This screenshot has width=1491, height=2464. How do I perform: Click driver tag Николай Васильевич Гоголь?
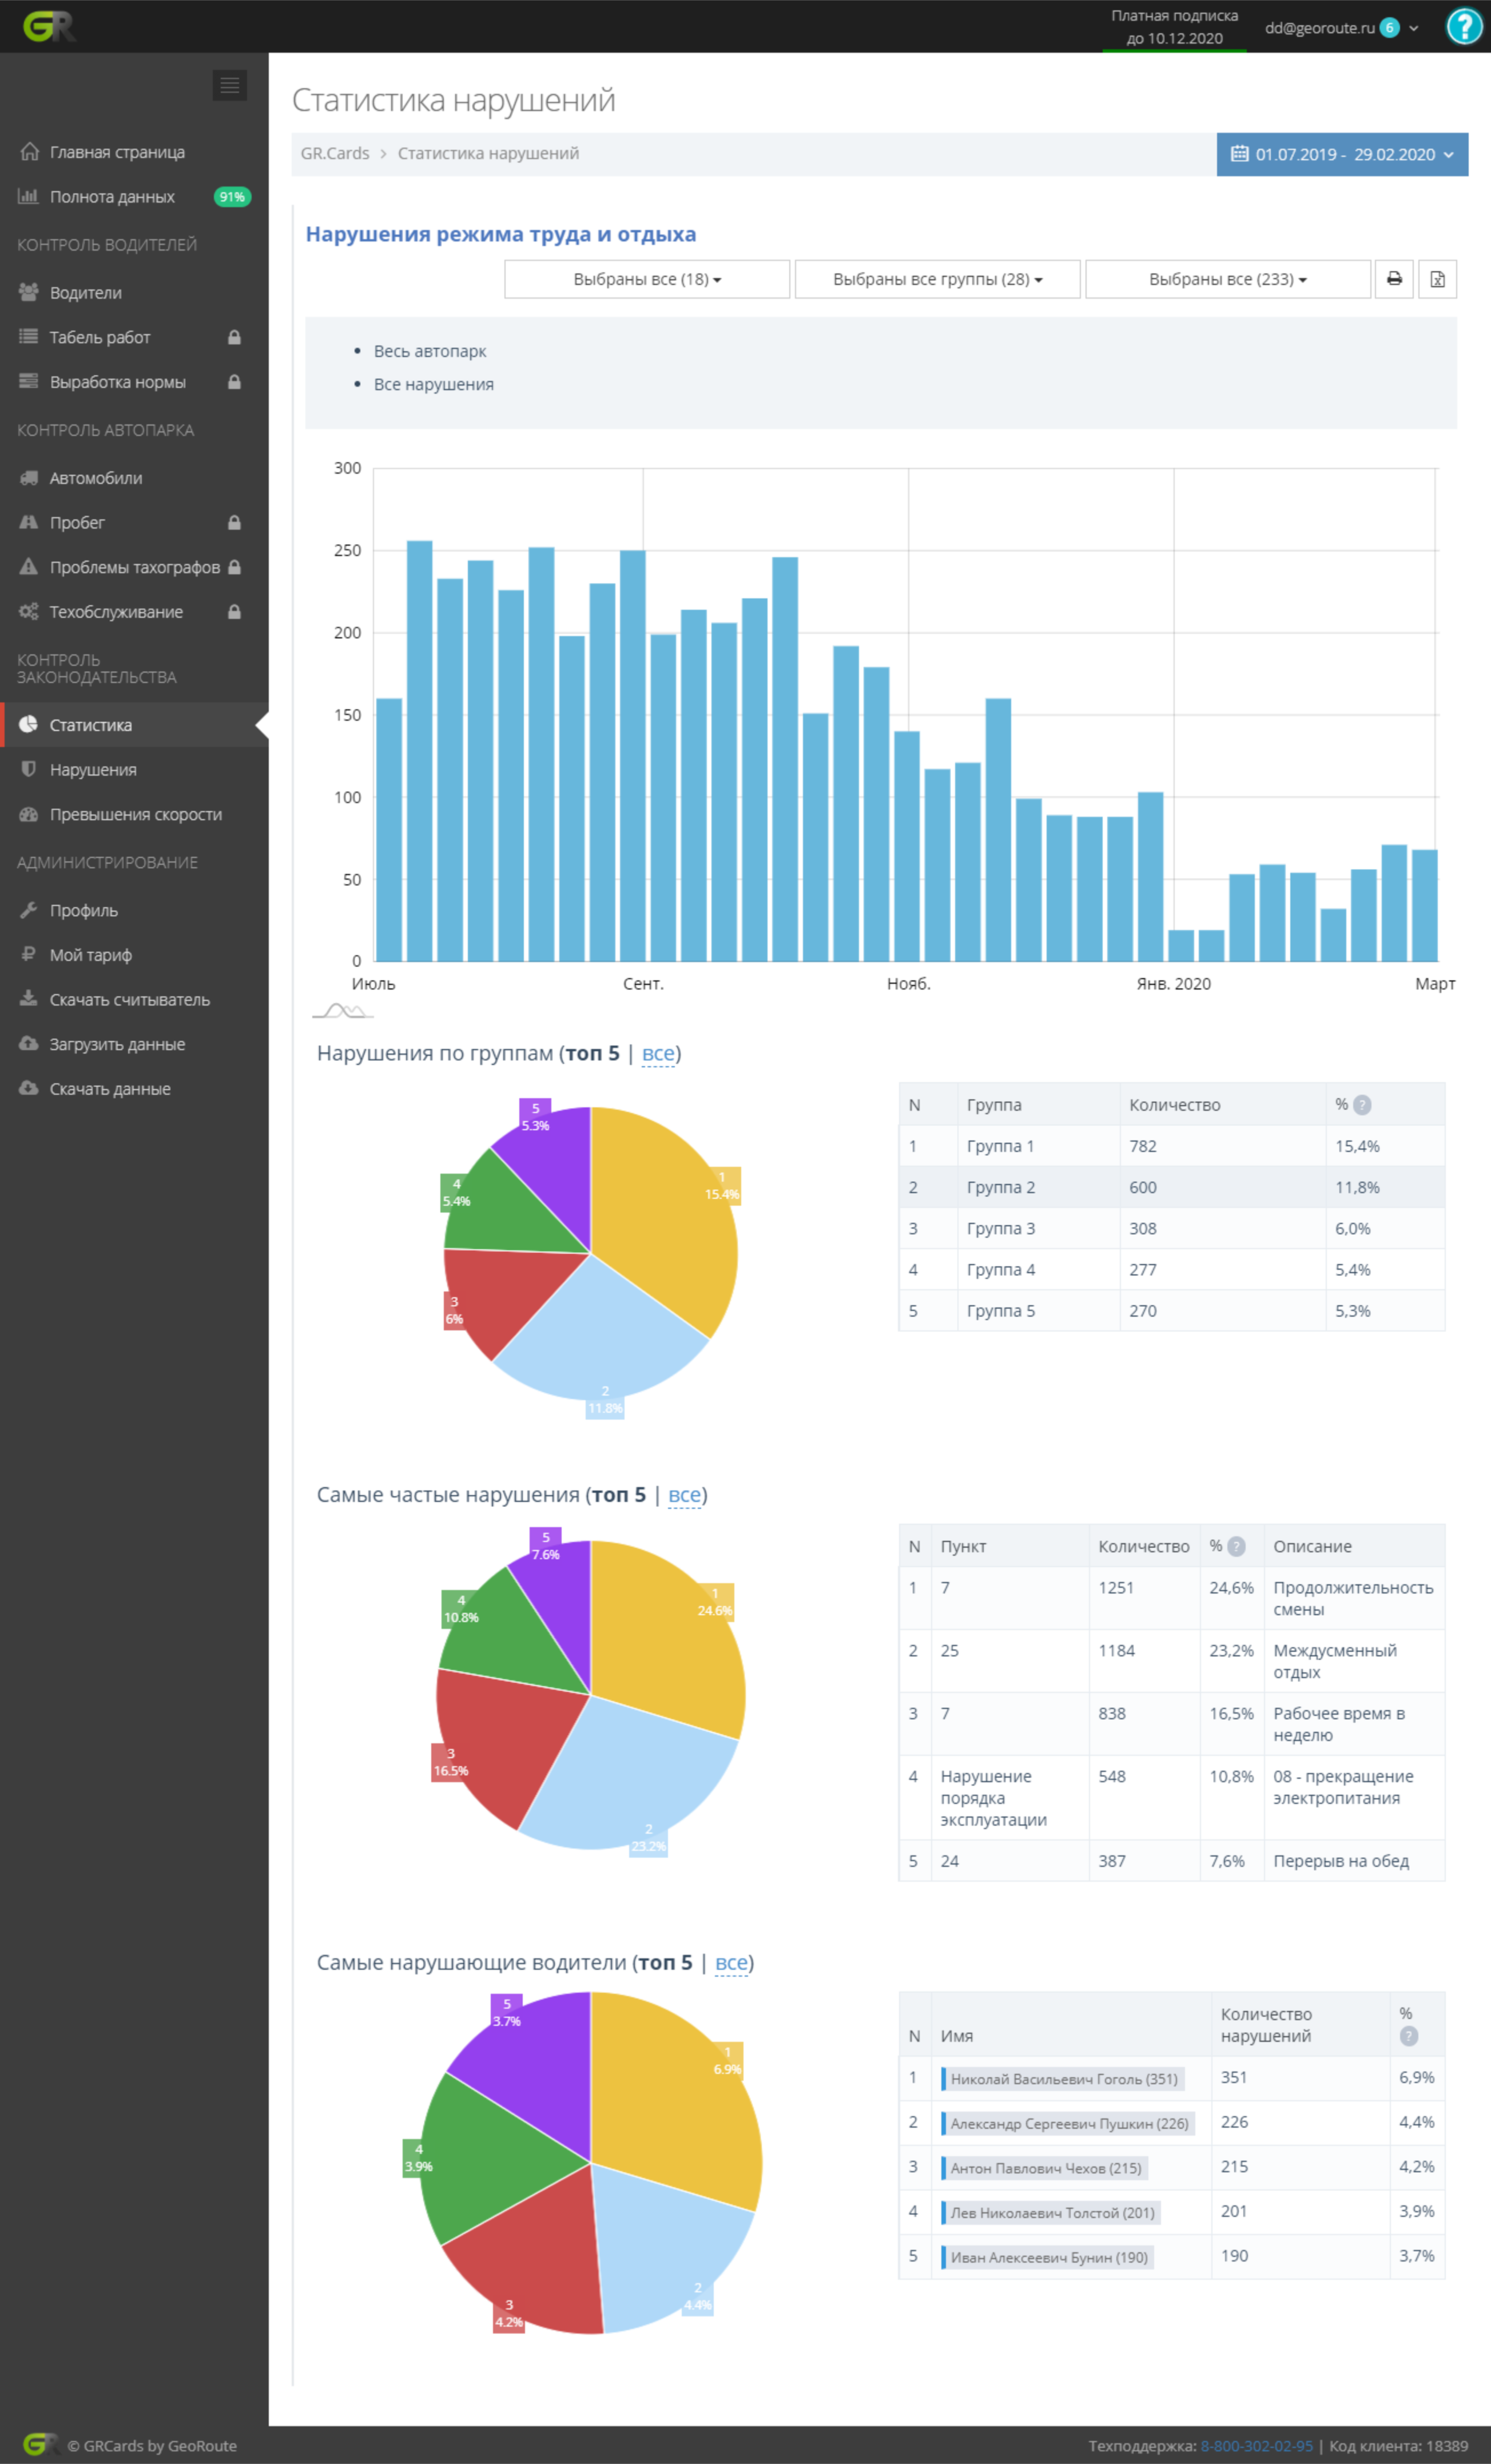(1063, 2079)
